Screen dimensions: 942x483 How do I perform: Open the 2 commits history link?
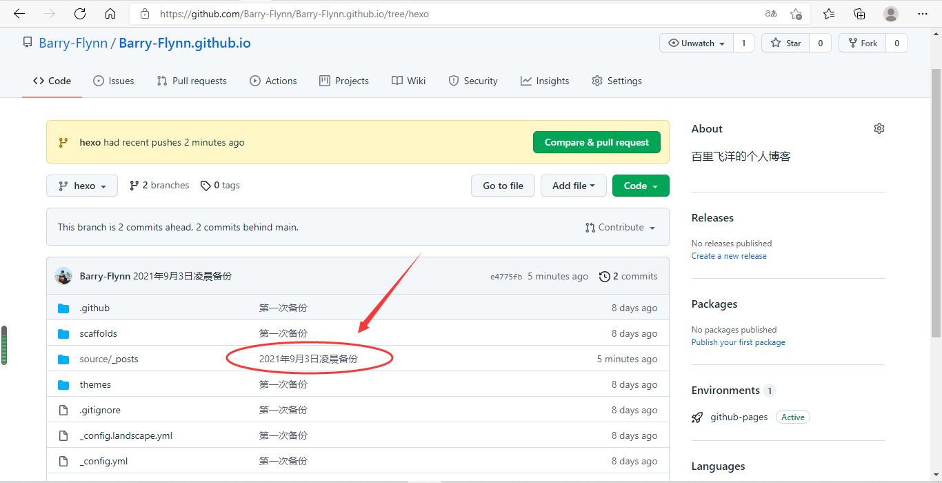tap(628, 277)
